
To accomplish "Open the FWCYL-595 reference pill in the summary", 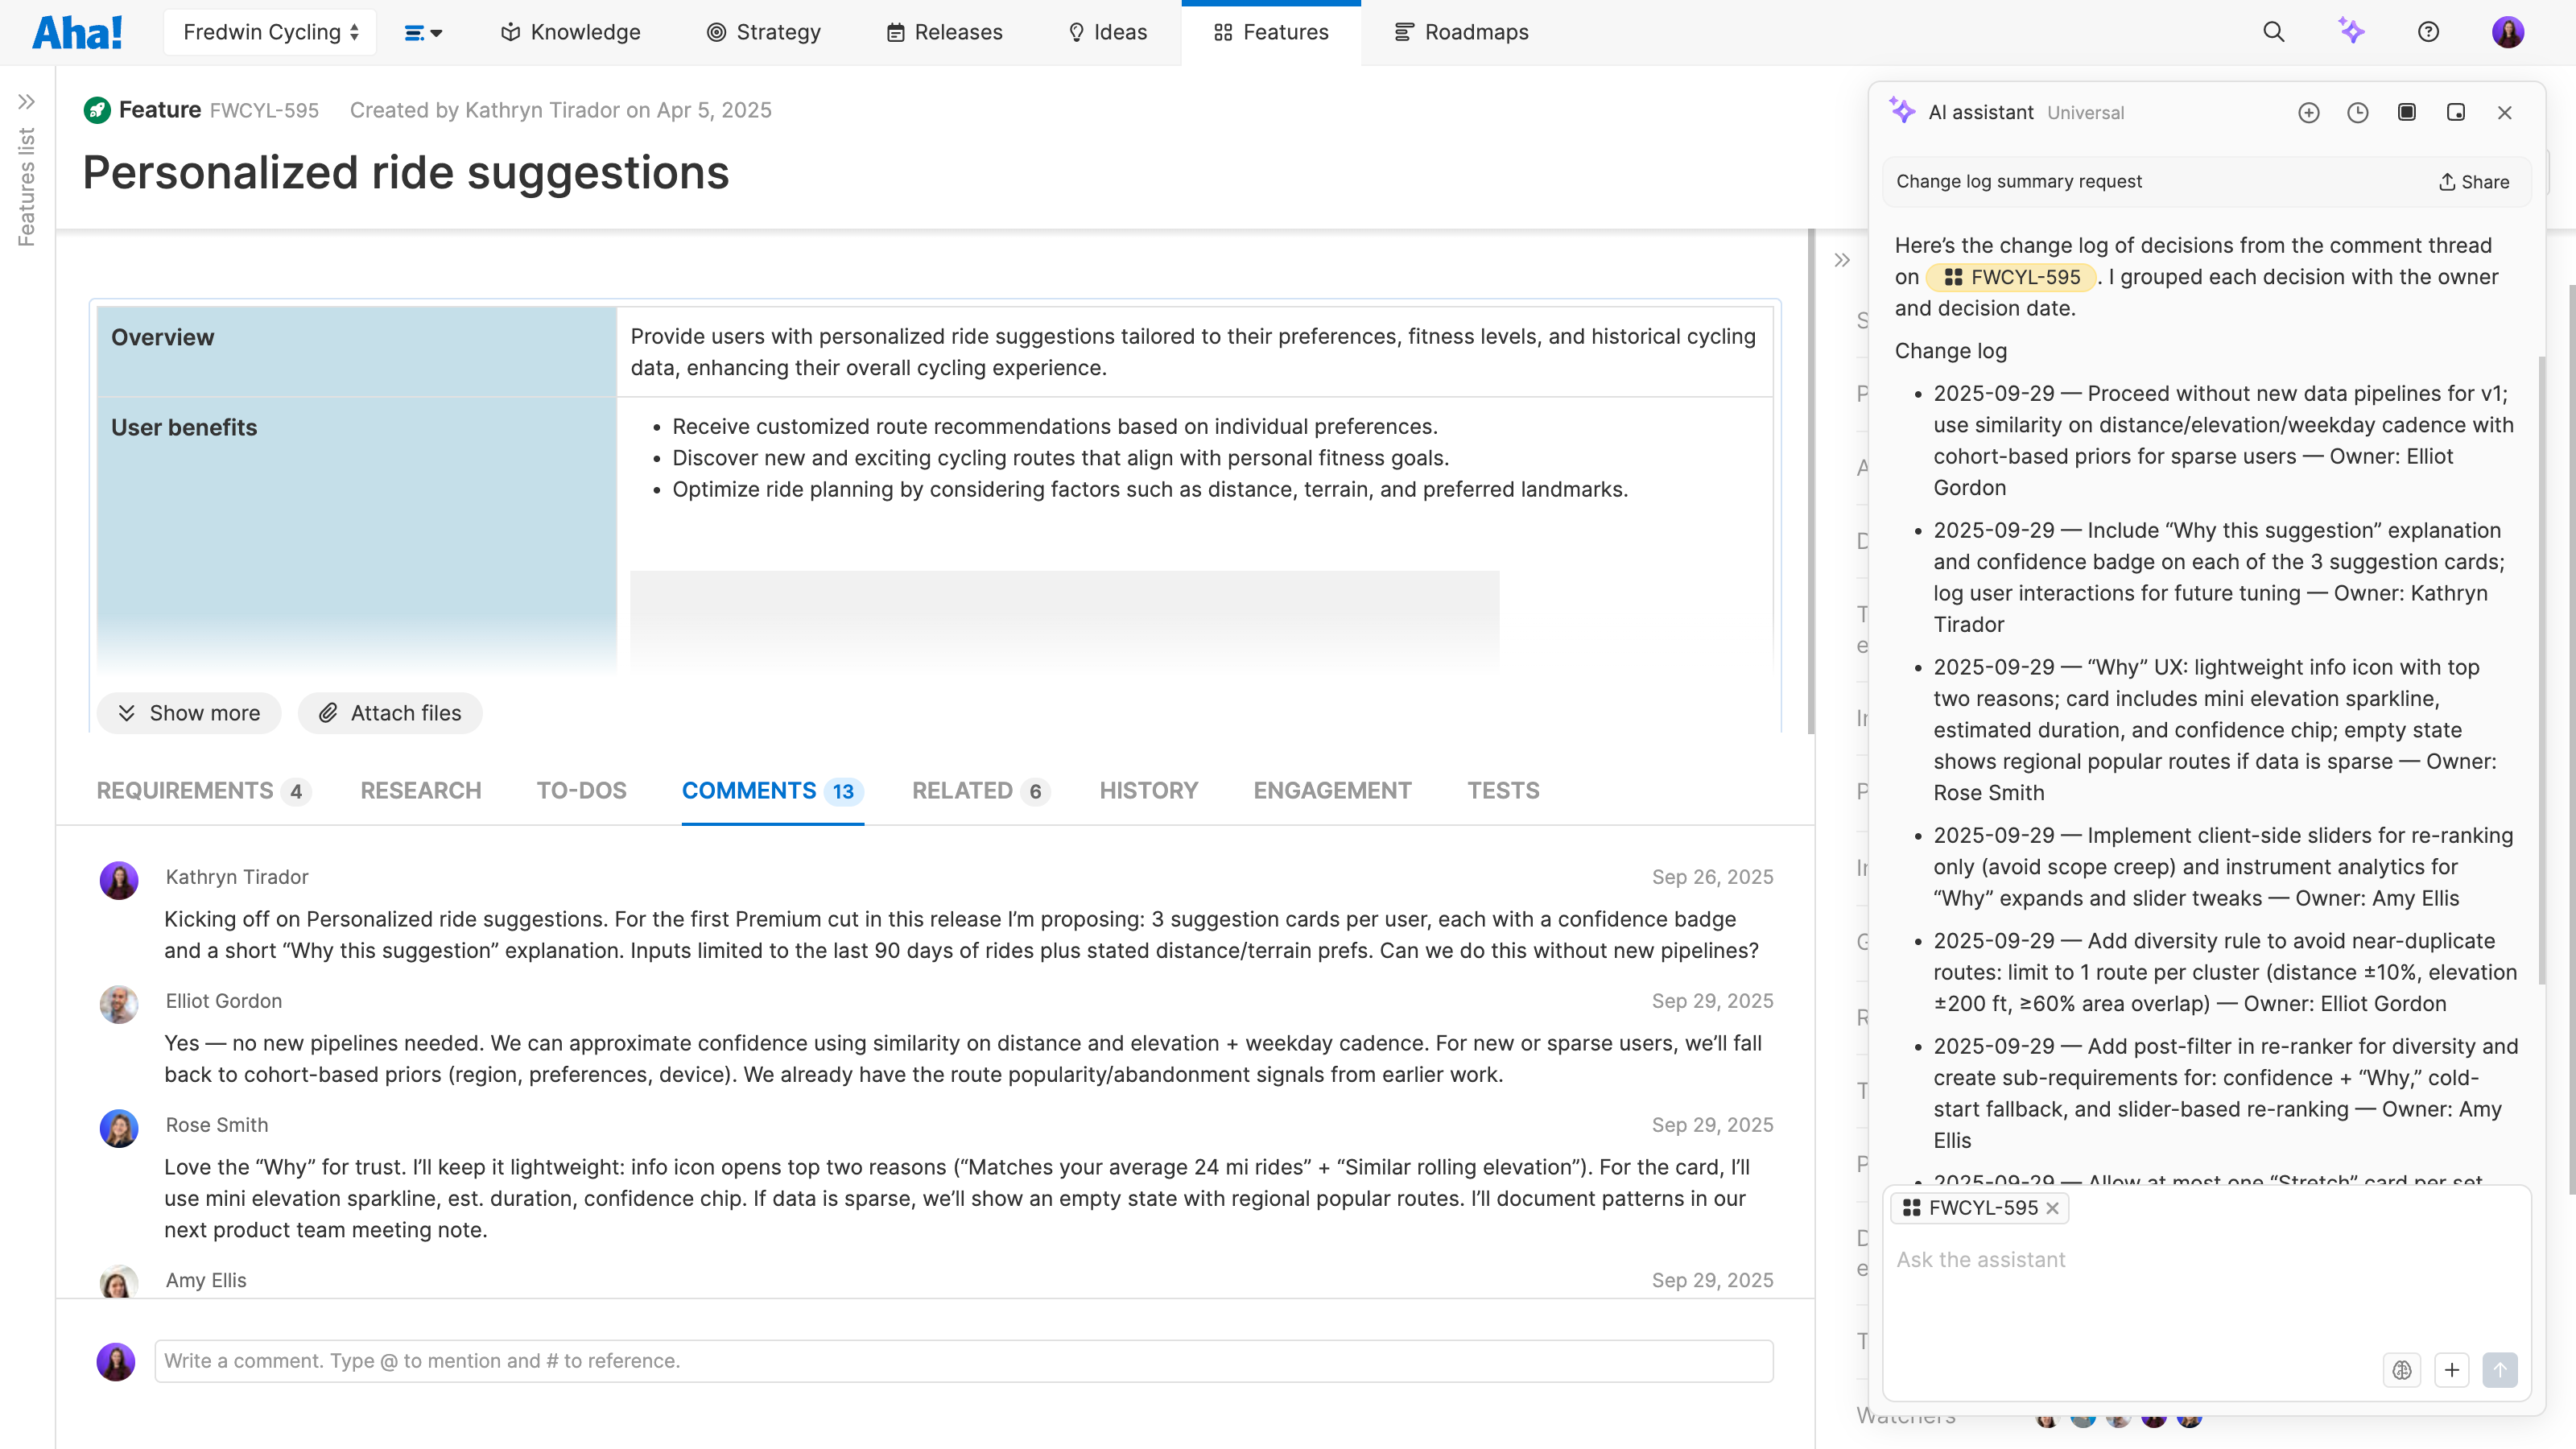I will coord(2013,277).
